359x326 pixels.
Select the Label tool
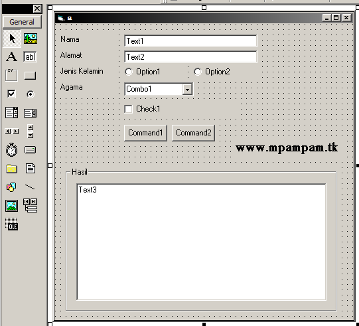11,56
